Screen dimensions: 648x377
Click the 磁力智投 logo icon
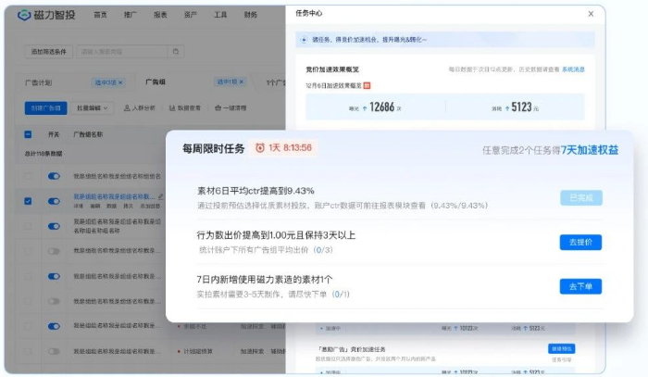[24, 16]
